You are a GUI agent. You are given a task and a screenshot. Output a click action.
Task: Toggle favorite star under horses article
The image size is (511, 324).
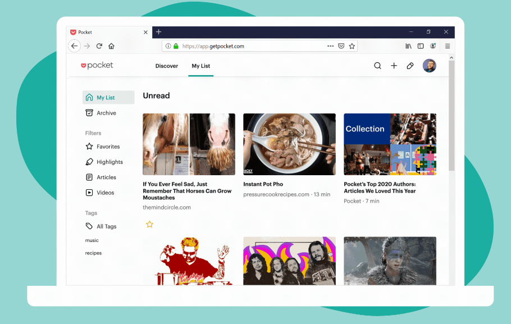click(149, 224)
